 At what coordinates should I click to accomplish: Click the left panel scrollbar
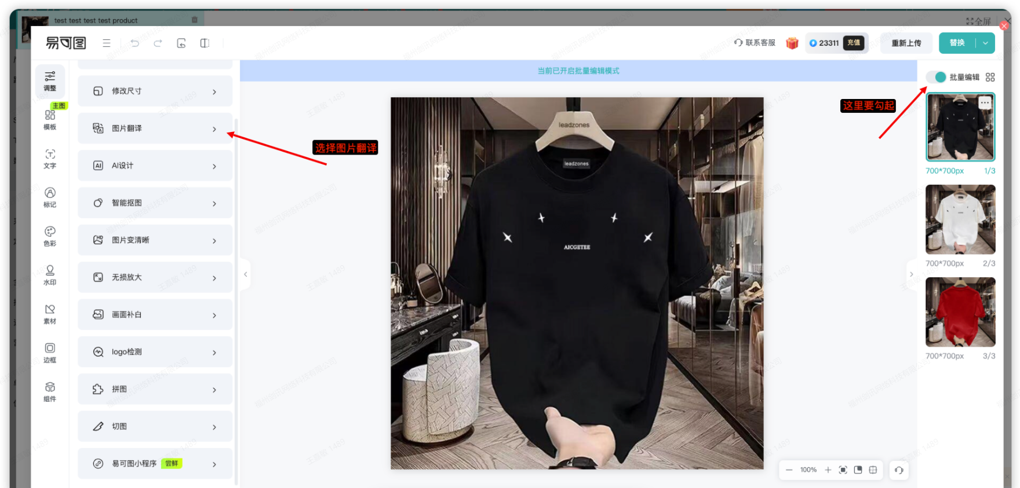point(236,301)
